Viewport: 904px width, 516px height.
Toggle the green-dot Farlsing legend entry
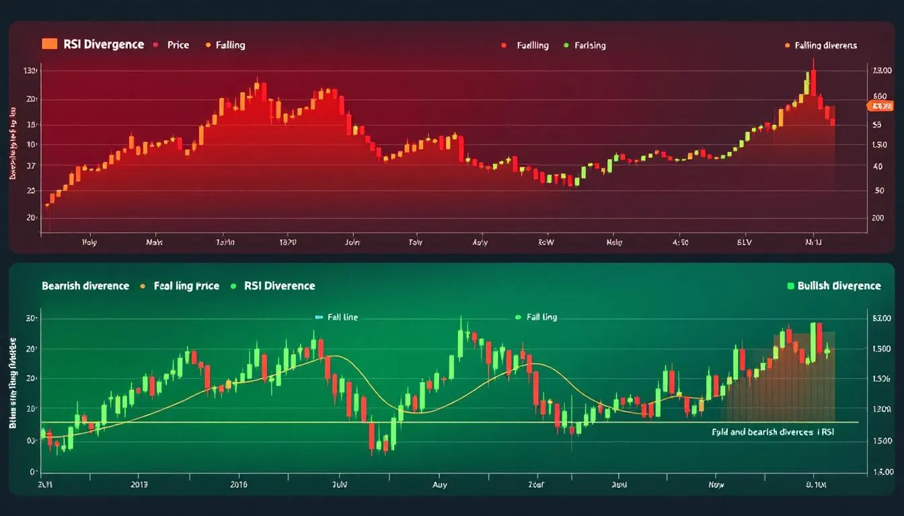tap(585, 46)
